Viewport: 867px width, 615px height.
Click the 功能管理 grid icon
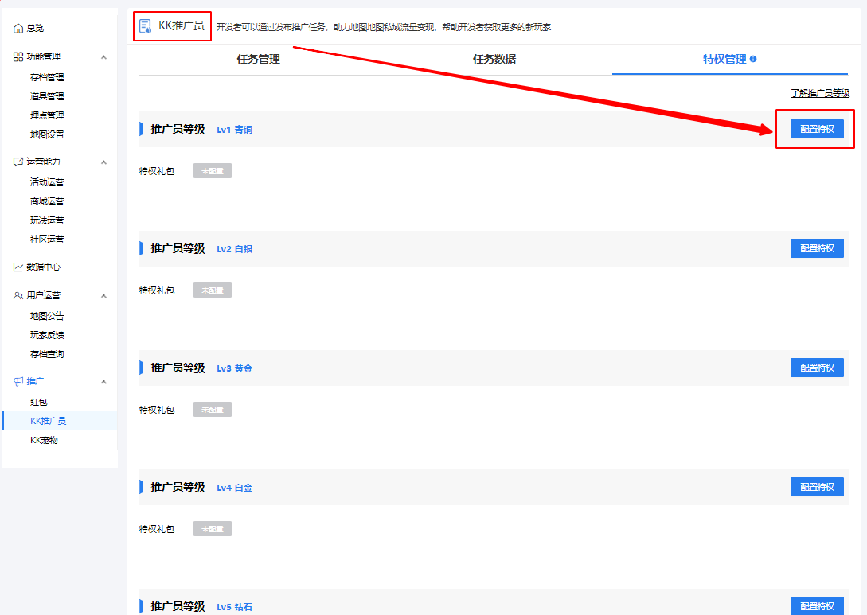point(18,57)
